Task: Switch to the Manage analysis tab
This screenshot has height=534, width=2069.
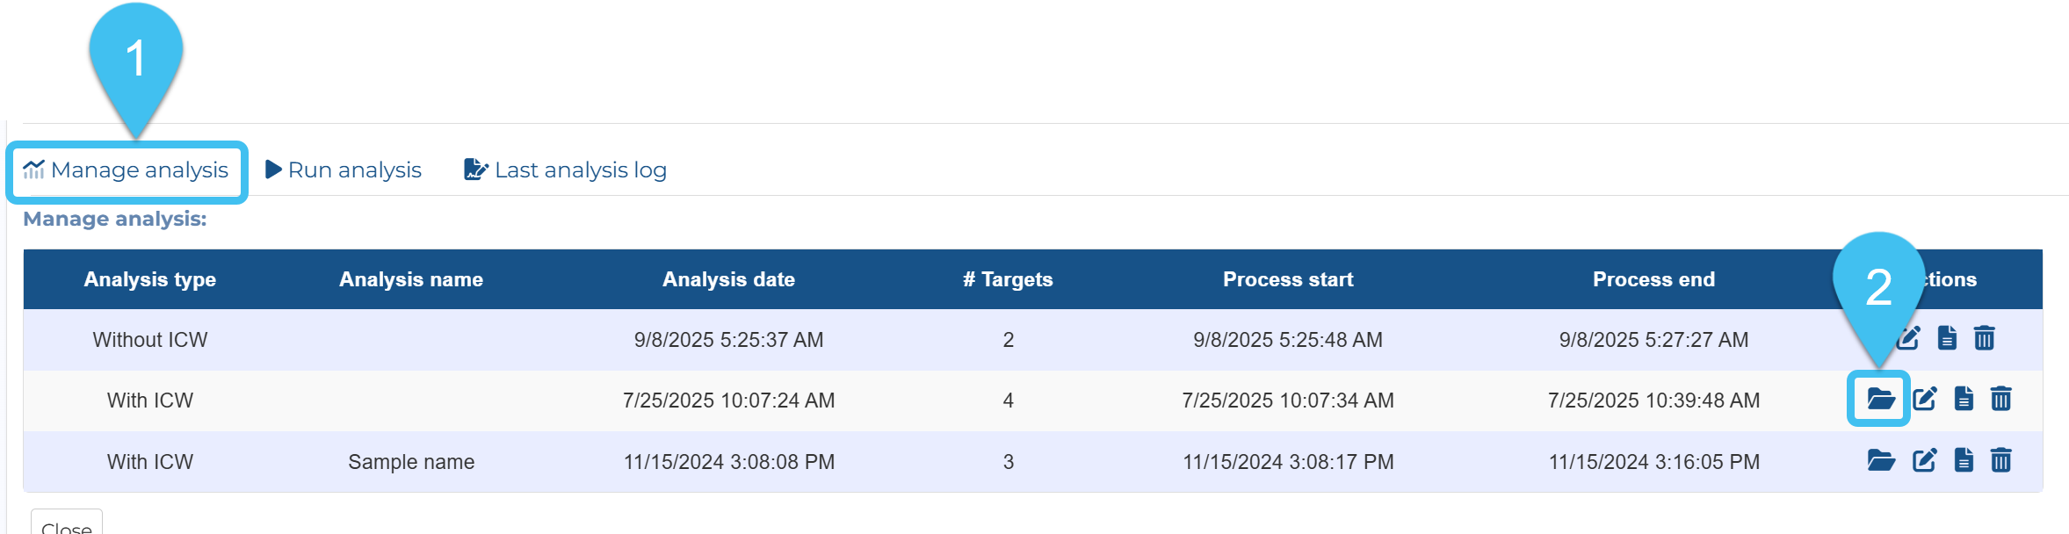Action: pyautogui.click(x=127, y=170)
